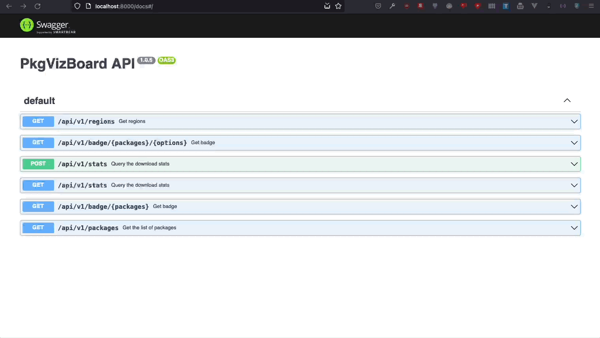This screenshot has width=600, height=338.
Task: Open the Firefox hamburger menu
Action: pos(591,6)
